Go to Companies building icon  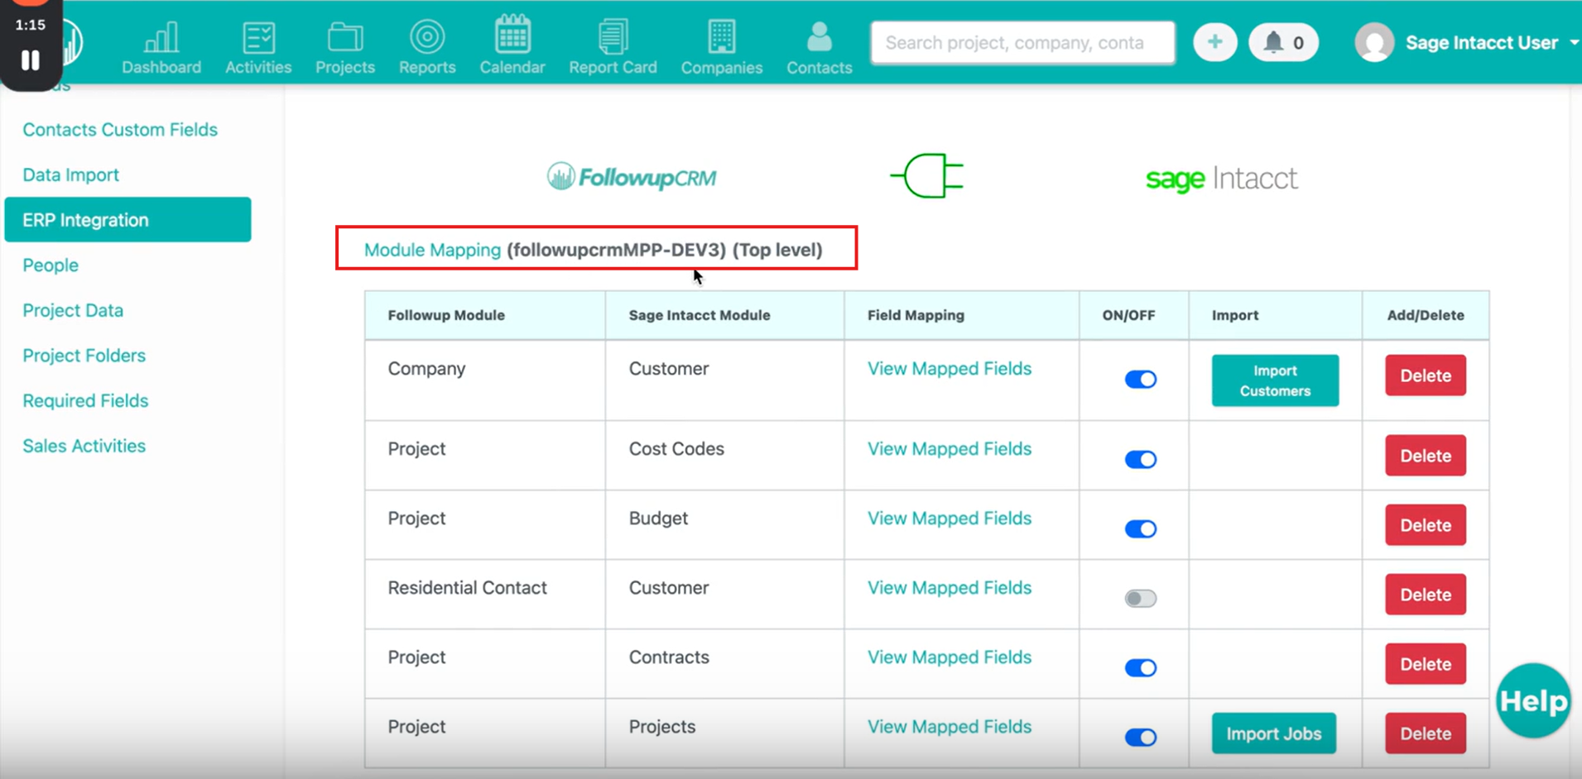point(721,37)
